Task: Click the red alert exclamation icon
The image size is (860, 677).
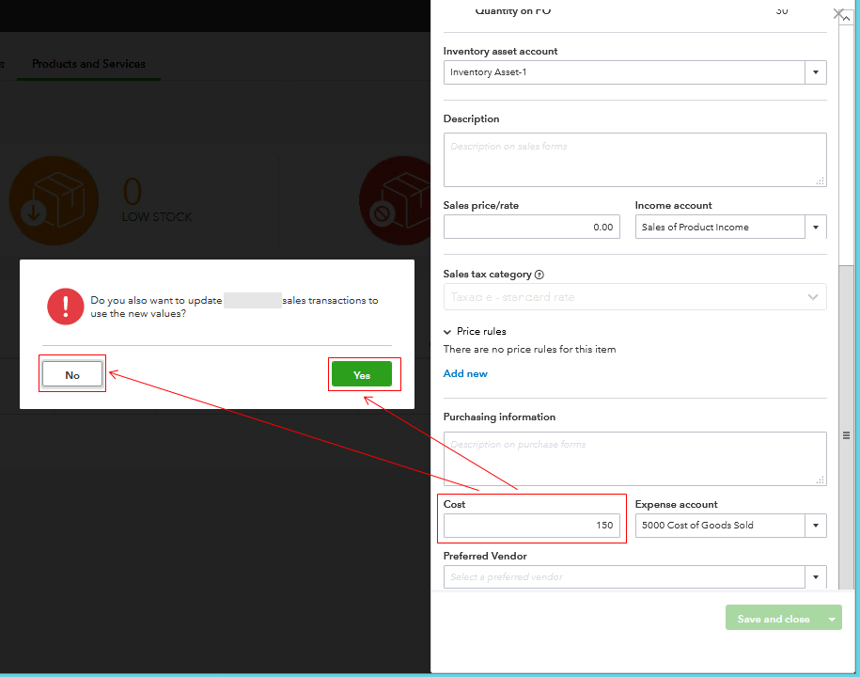Action: tap(65, 307)
